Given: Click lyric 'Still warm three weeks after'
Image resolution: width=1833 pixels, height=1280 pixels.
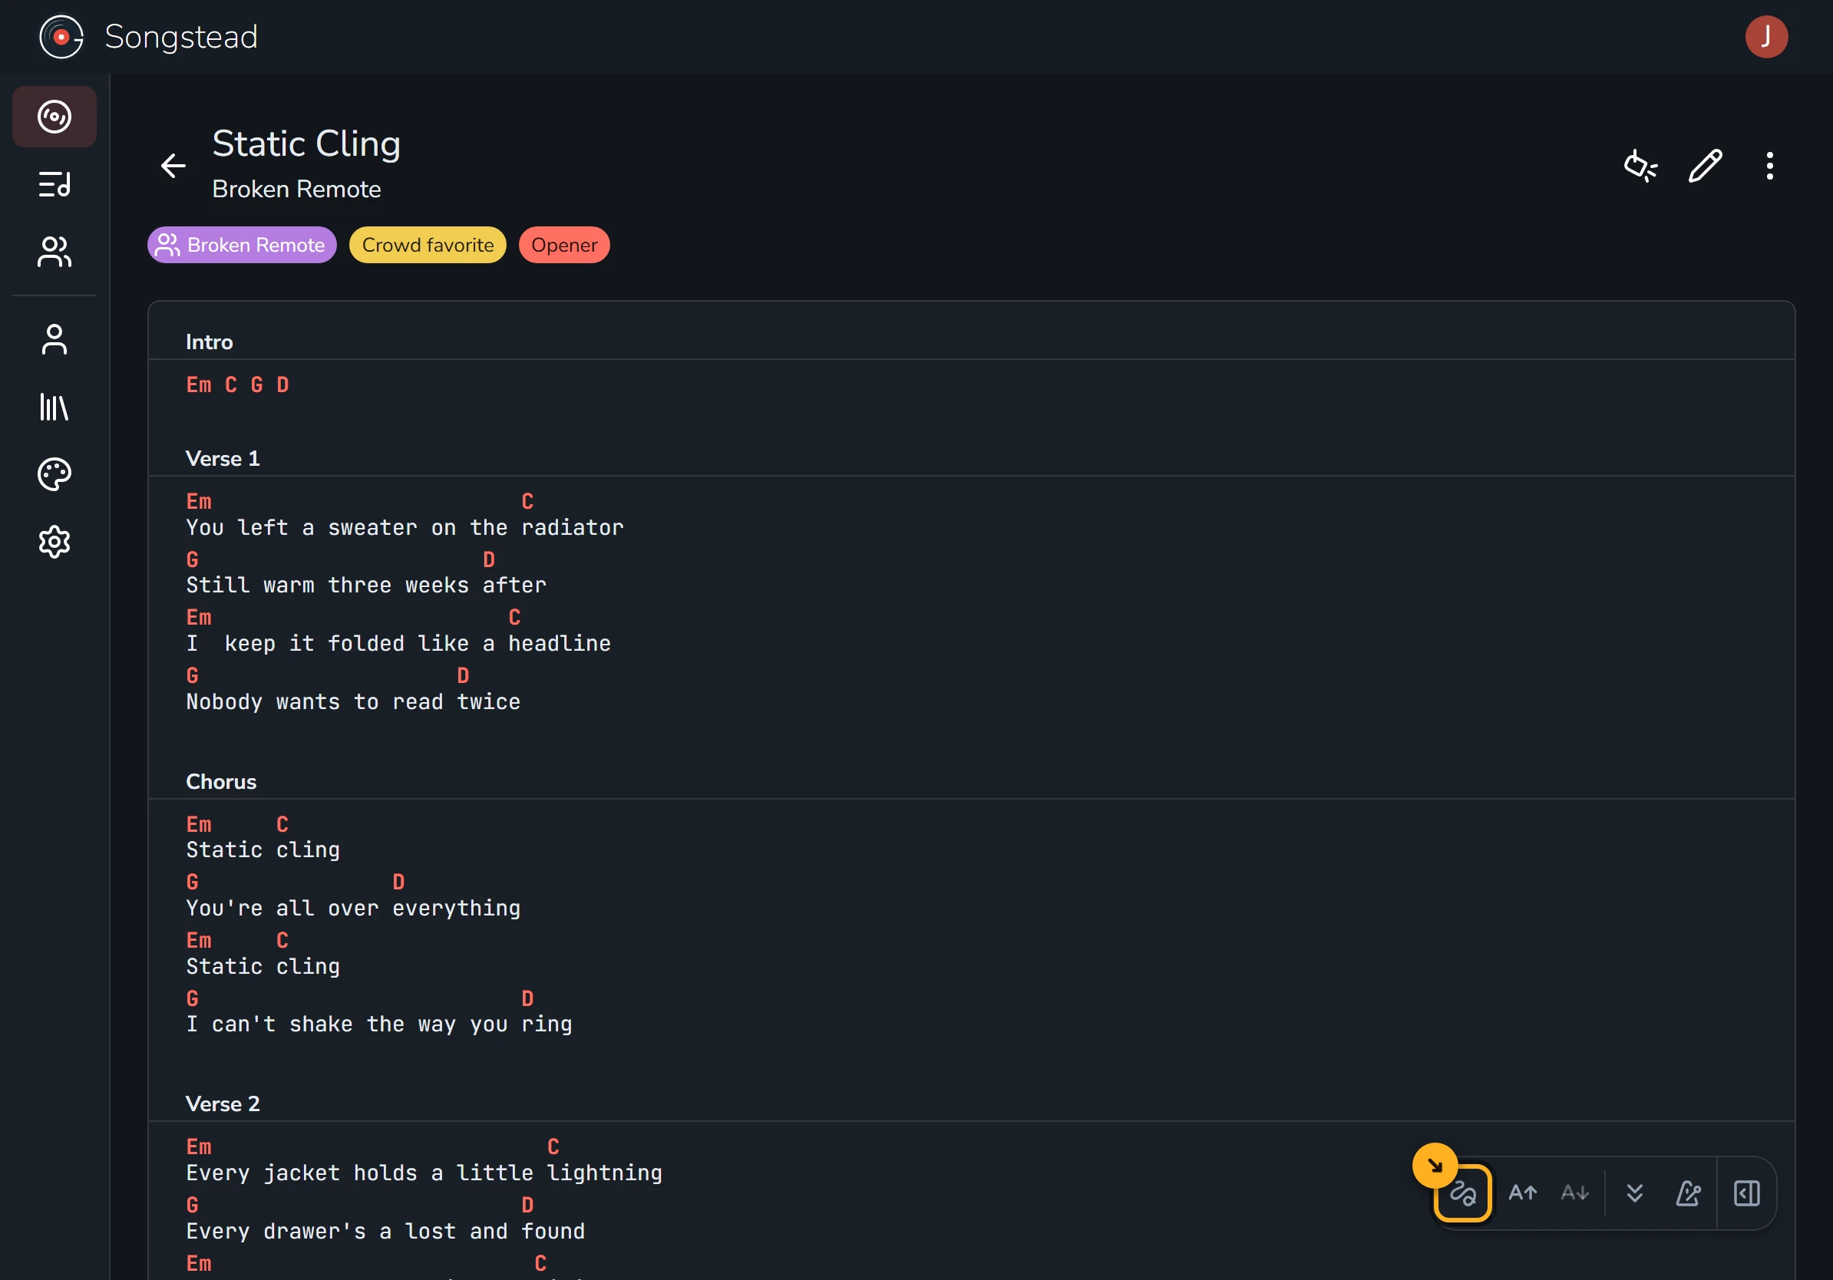Looking at the screenshot, I should tap(366, 585).
